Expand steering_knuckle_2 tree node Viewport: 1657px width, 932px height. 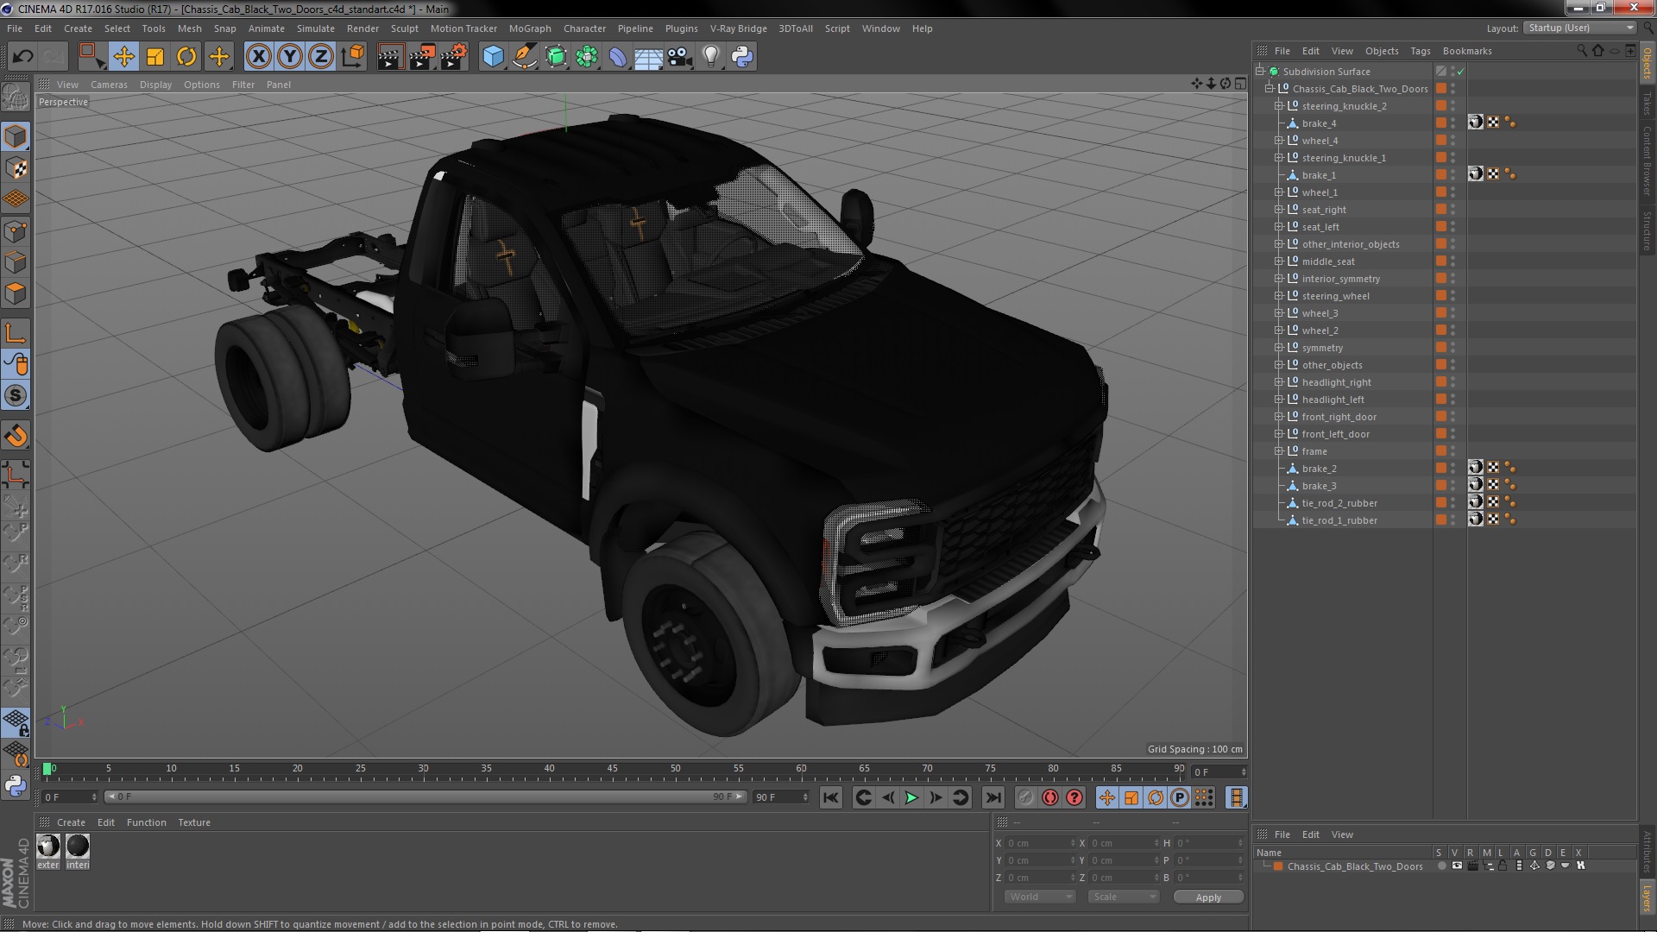tap(1279, 106)
